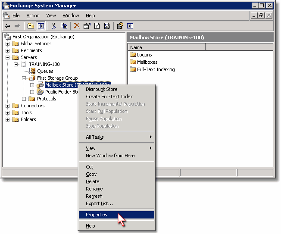281x234 pixels.
Task: Click the TRAINING-100 server icon
Action: coord(24,64)
